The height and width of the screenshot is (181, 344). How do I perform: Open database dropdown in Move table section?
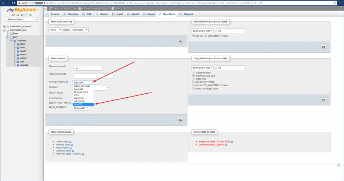[203, 31]
